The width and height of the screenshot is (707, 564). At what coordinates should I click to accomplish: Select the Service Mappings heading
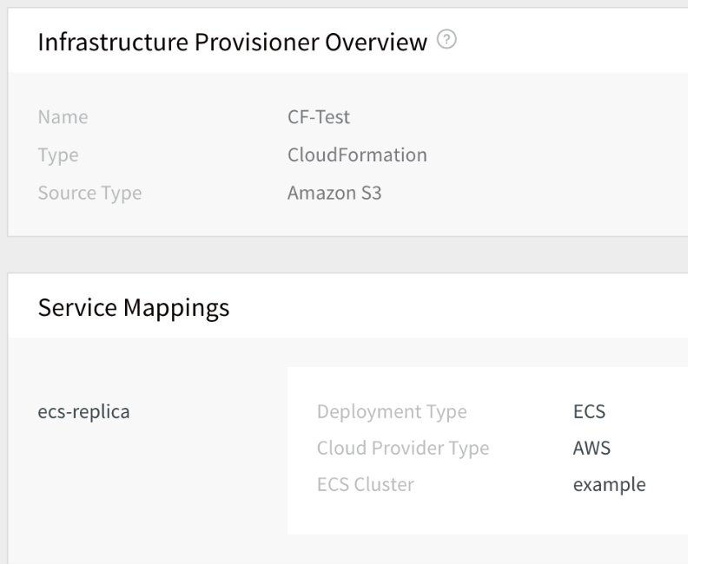click(134, 308)
